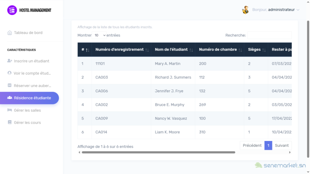310x174 pixels.
Task: Click student name Nancy W. Vasquez
Action: (171, 118)
